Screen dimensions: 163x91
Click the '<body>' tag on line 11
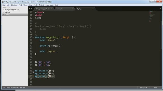click(39, 15)
